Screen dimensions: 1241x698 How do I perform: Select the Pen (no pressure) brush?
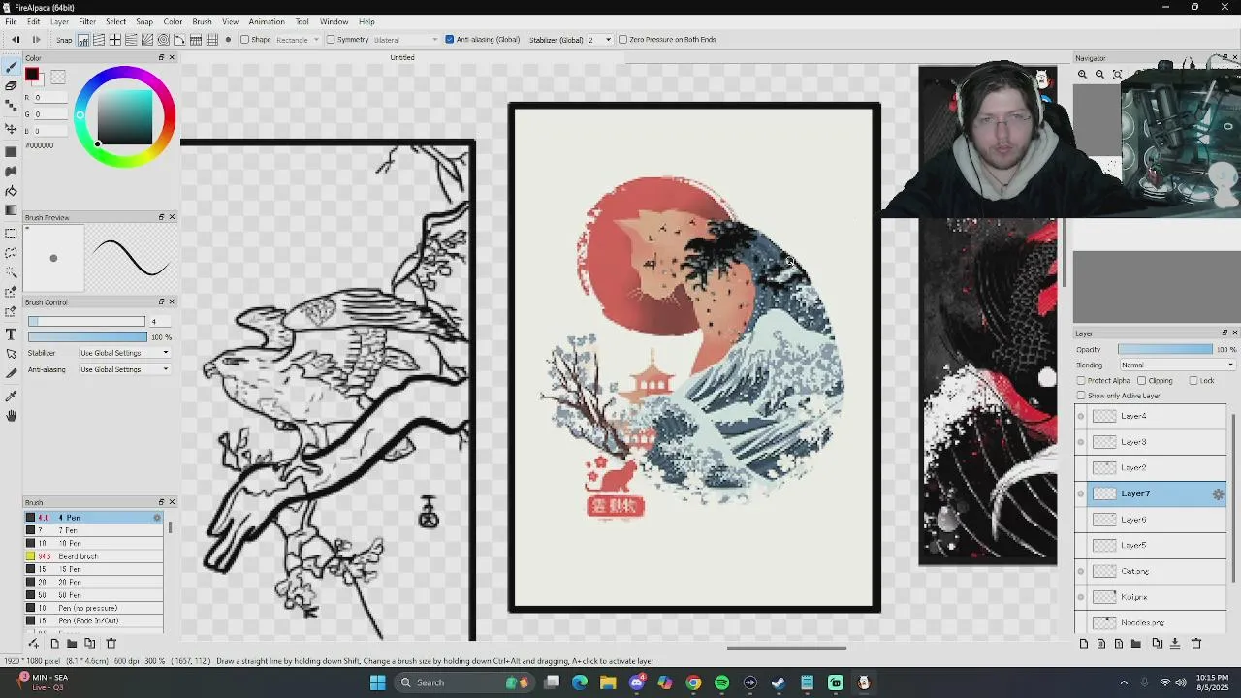click(x=94, y=608)
